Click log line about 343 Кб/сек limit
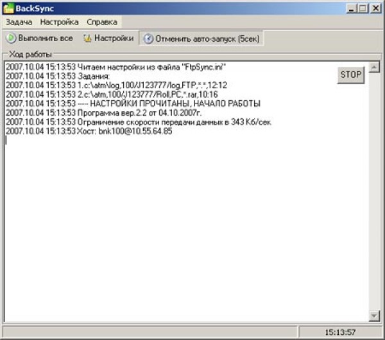 tap(139, 122)
